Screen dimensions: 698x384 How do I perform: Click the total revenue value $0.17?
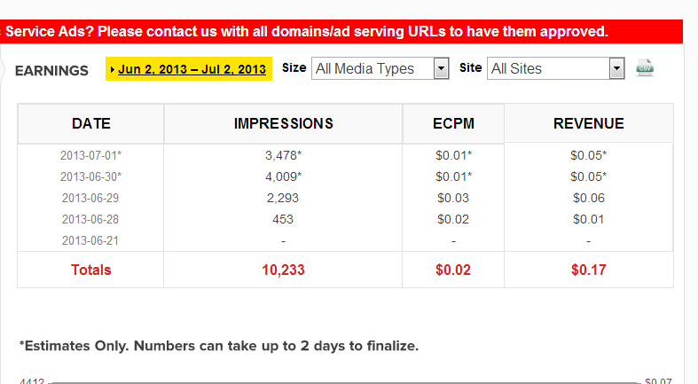[588, 270]
